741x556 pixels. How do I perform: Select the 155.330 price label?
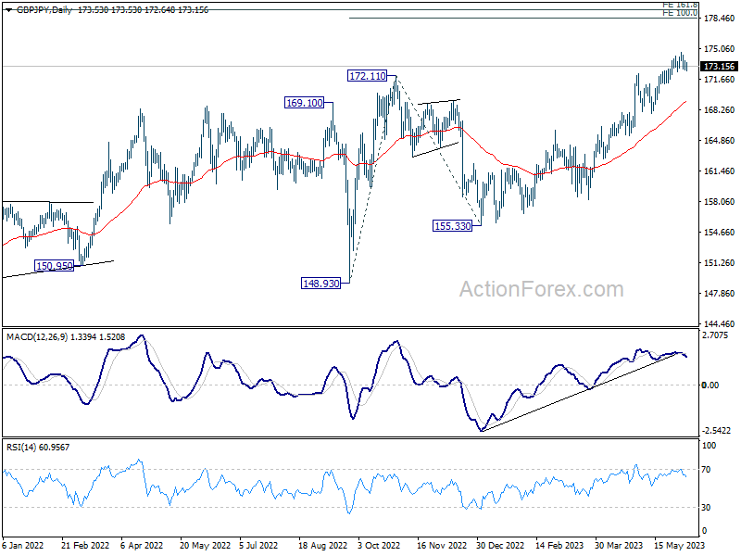[x=453, y=226]
